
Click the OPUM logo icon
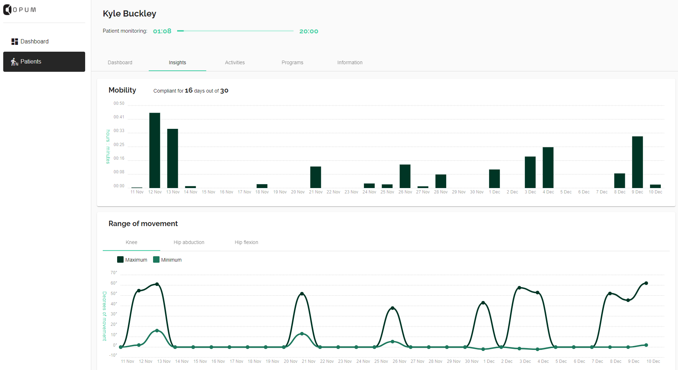pyautogui.click(x=7, y=10)
